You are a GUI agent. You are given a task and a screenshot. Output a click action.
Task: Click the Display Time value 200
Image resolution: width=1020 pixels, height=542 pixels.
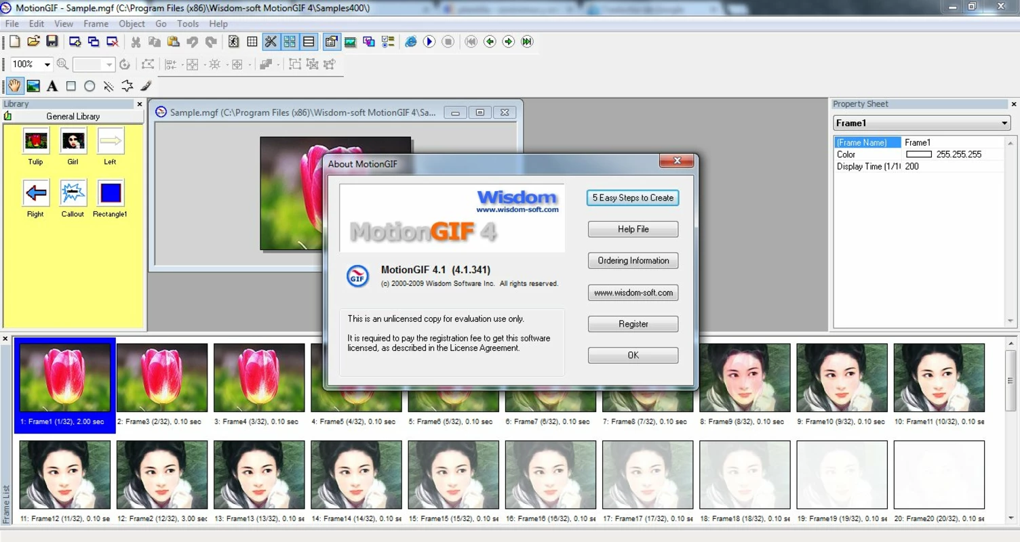[911, 167]
